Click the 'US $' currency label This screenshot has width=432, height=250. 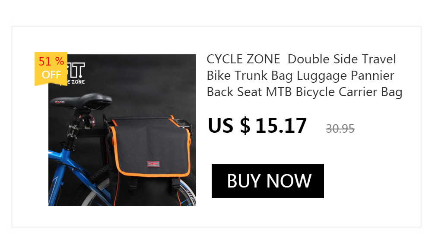[229, 126]
